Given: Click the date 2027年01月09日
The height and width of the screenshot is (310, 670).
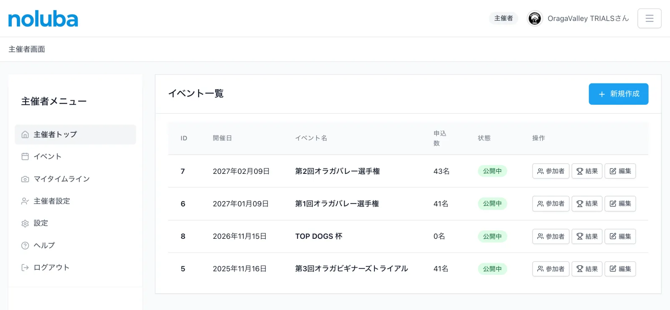Looking at the screenshot, I should pyautogui.click(x=241, y=204).
